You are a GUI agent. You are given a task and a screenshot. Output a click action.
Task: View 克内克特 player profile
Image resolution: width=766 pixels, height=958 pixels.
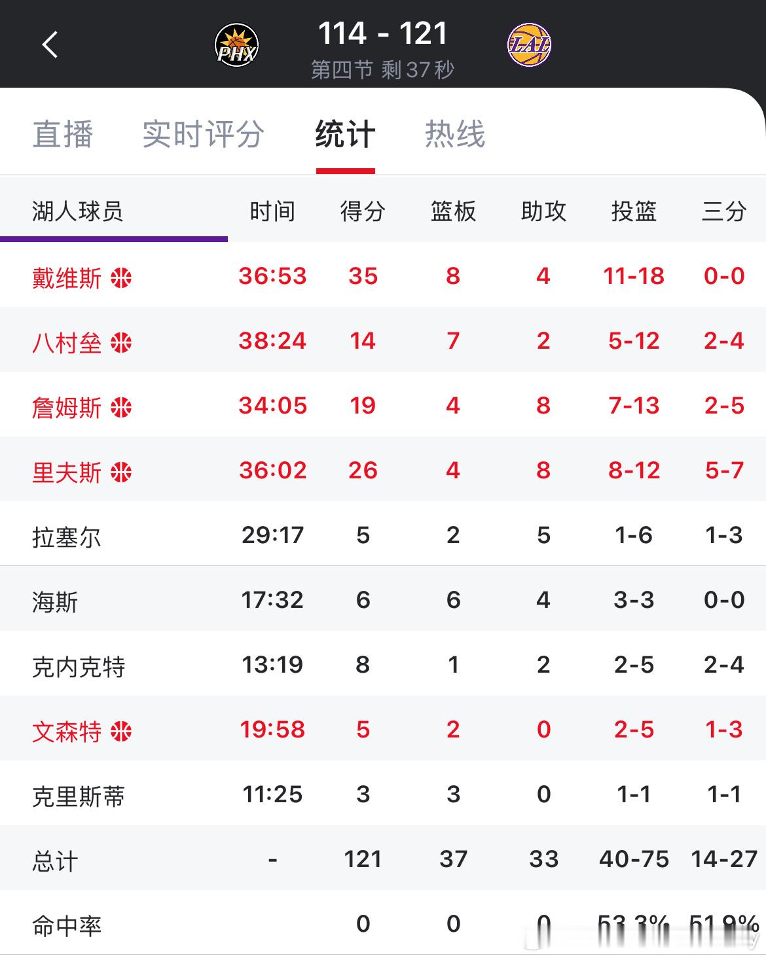383,664
